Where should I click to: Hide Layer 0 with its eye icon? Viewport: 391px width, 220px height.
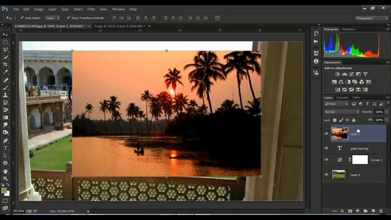[x=326, y=175]
